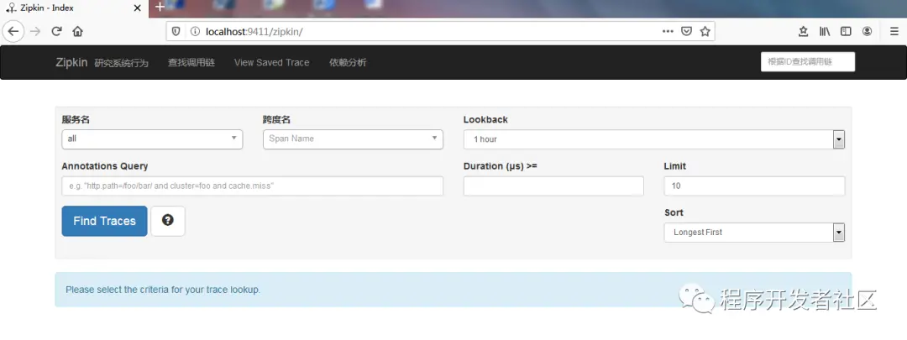Screen dimensions: 907x340
Task: Click the Limit label
Action: click(x=675, y=166)
